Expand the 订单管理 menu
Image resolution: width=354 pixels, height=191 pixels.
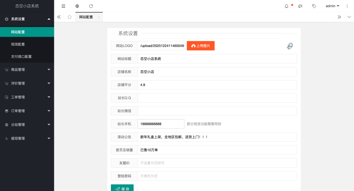27,111
